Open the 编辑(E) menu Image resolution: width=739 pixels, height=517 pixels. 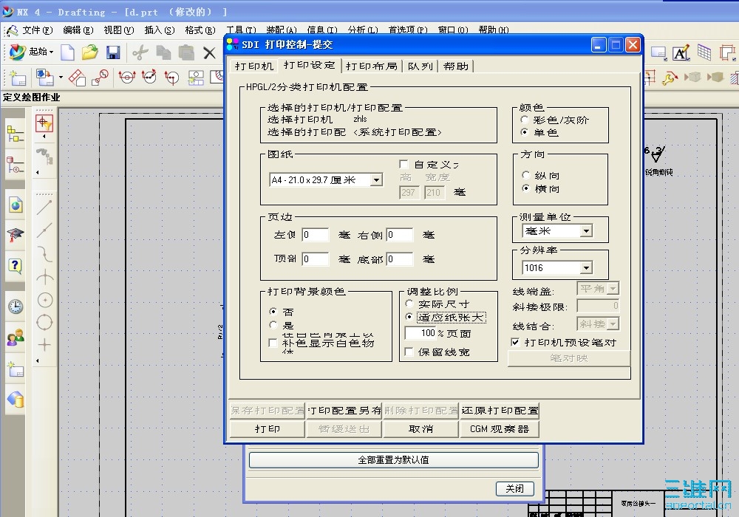click(x=78, y=30)
